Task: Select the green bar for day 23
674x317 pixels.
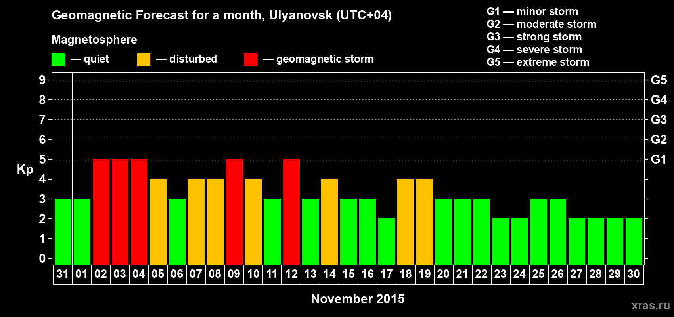Action: pos(501,241)
